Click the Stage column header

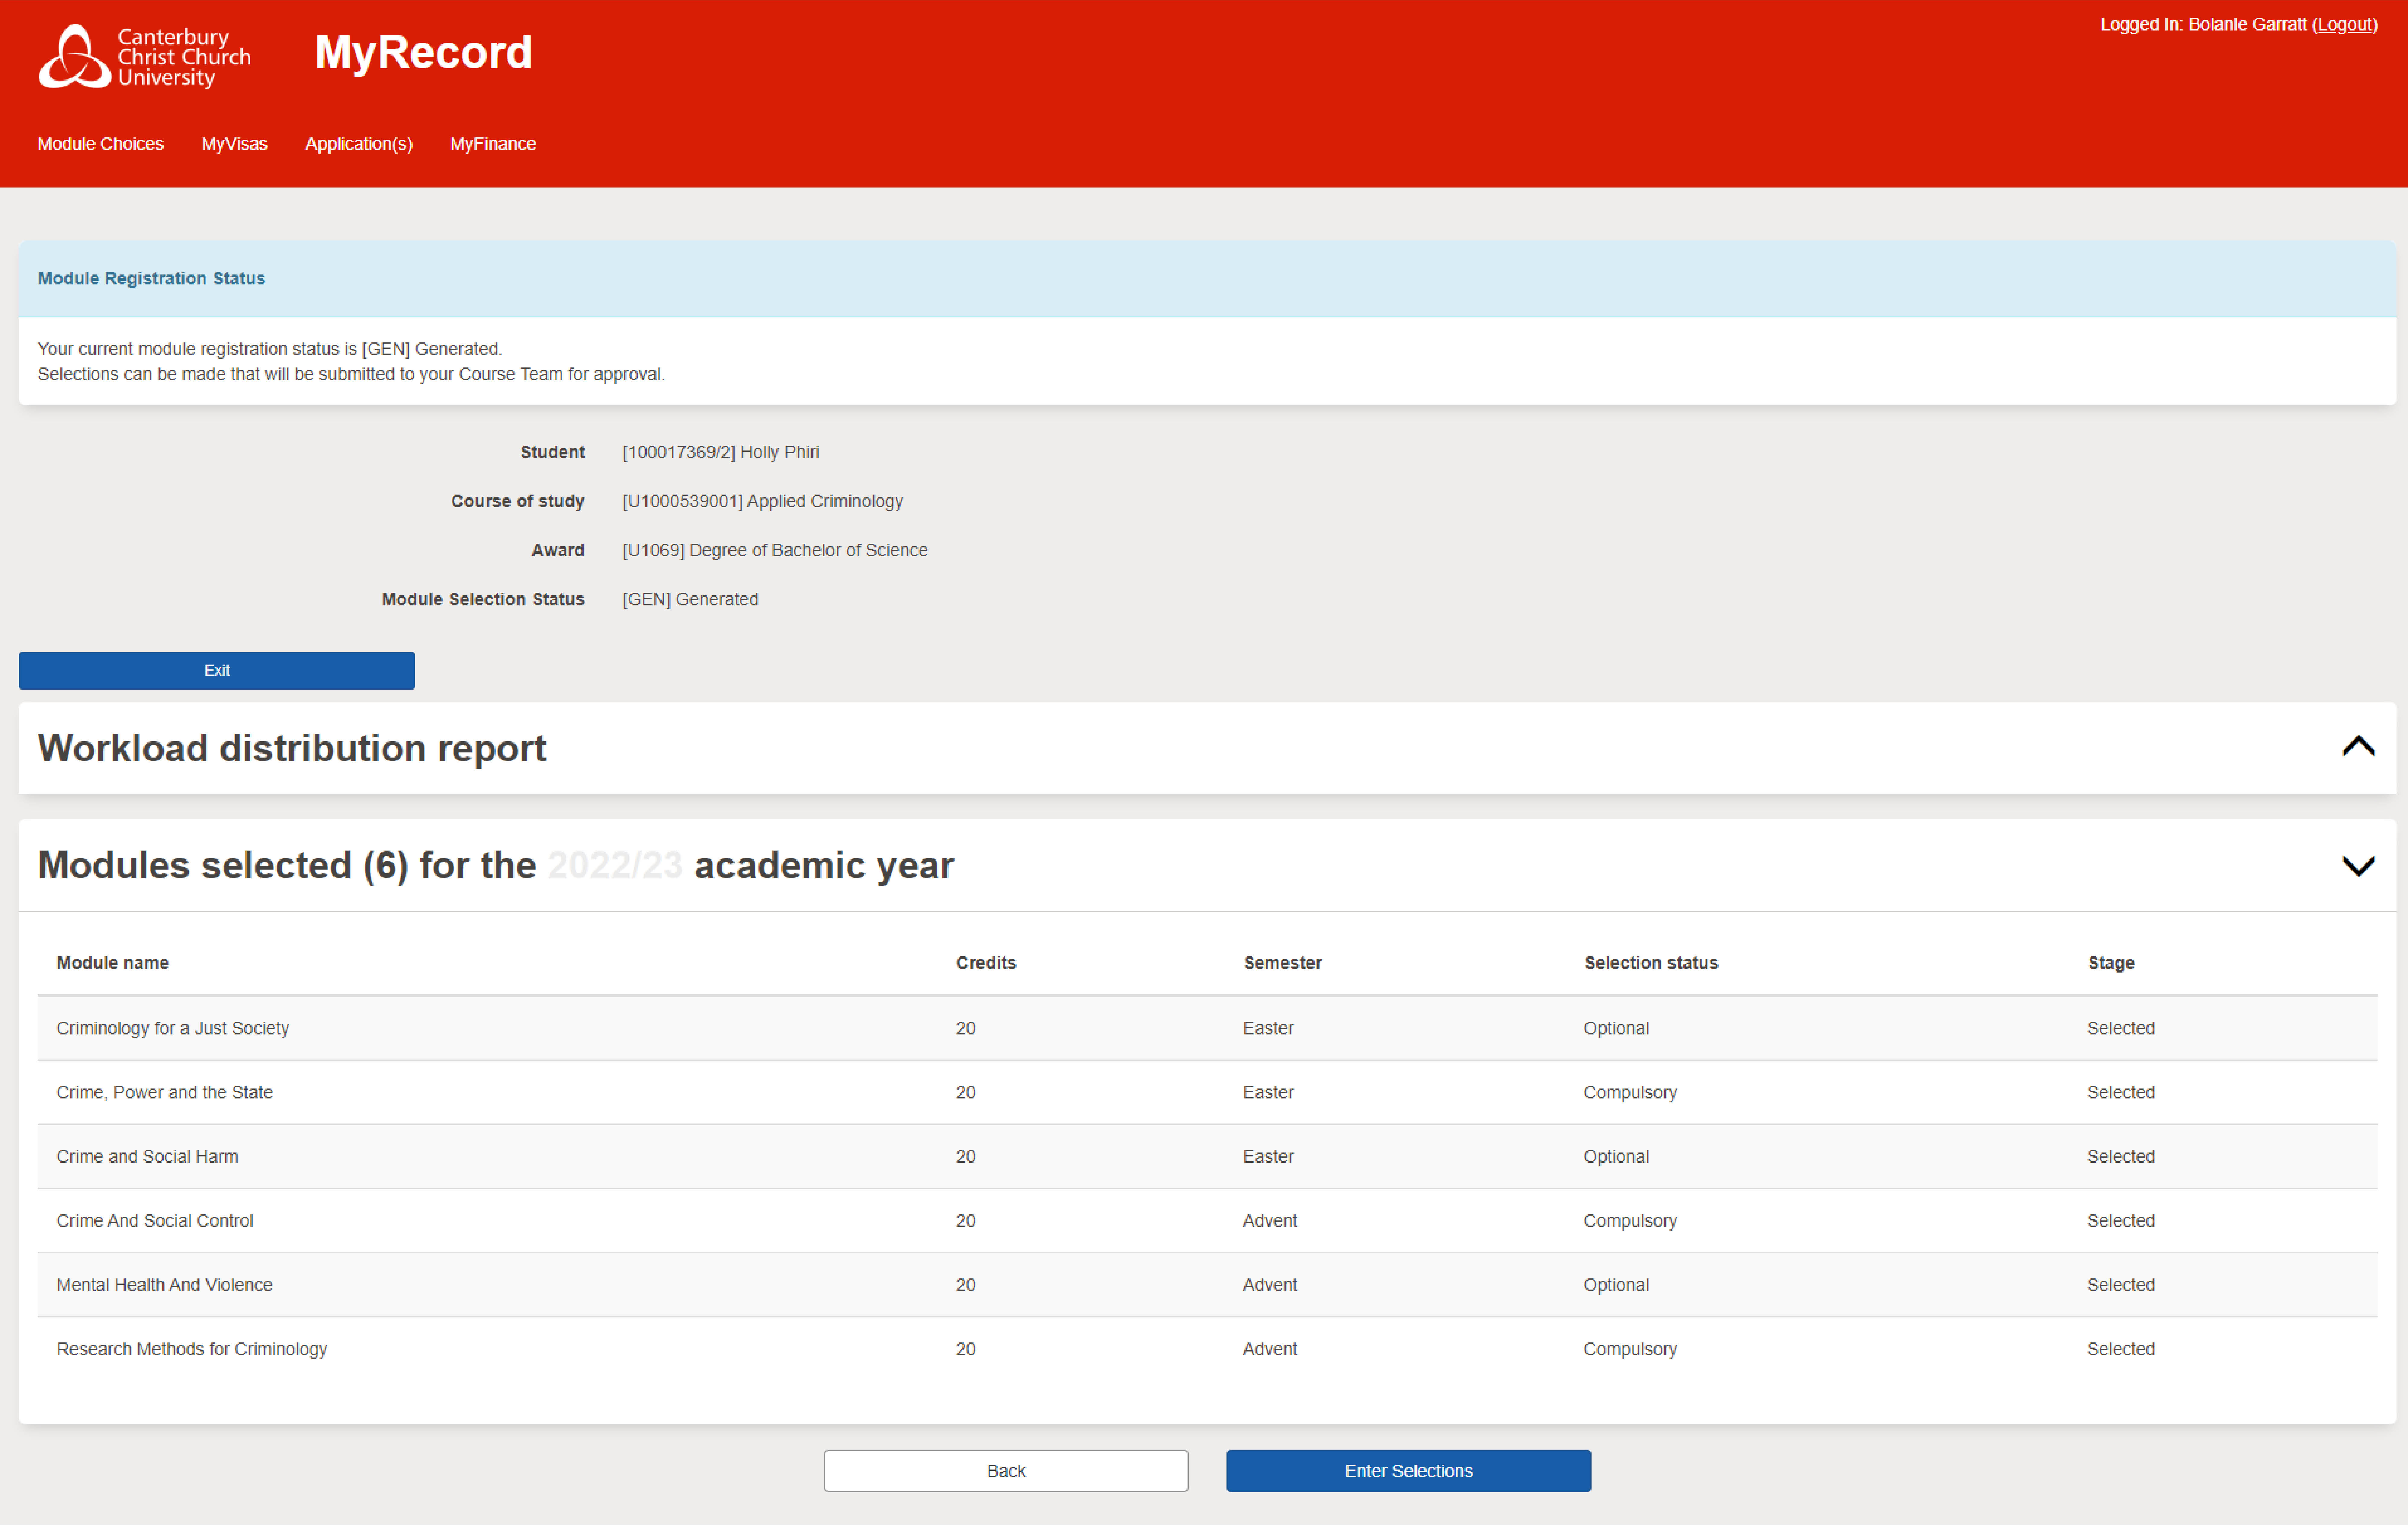pyautogui.click(x=2111, y=963)
